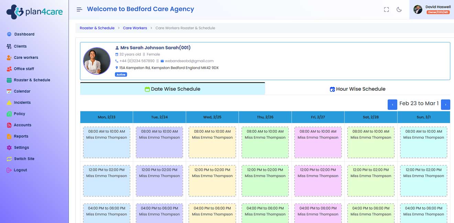This screenshot has width=454, height=223.
Task: Open the David Haswell profile menu
Action: [432, 10]
